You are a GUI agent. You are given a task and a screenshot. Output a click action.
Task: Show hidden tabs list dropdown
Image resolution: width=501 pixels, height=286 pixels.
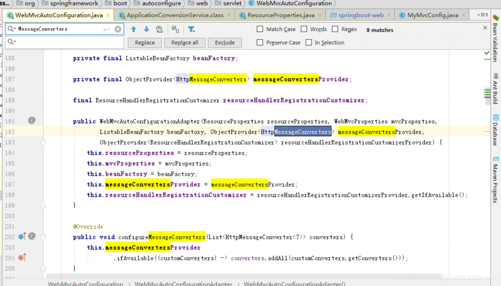[482, 15]
